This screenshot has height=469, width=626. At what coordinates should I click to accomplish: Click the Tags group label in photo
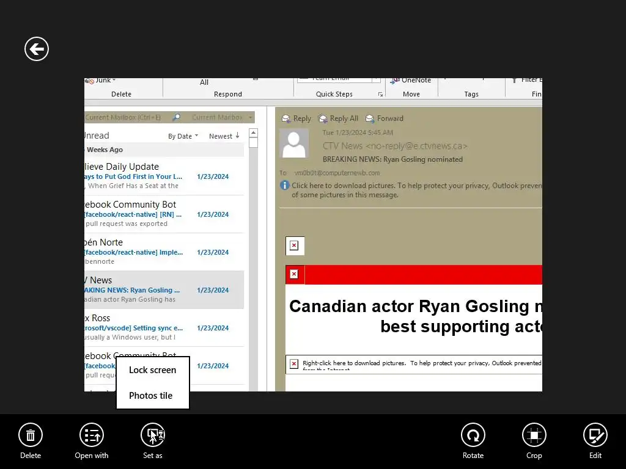pyautogui.click(x=471, y=94)
